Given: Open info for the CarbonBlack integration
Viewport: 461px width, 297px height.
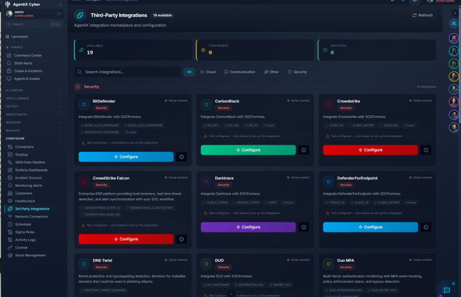Looking at the screenshot, I should click(303, 150).
